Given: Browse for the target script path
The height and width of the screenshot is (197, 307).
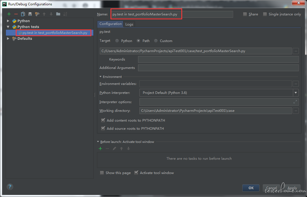Looking at the screenshot, I should (x=296, y=51).
